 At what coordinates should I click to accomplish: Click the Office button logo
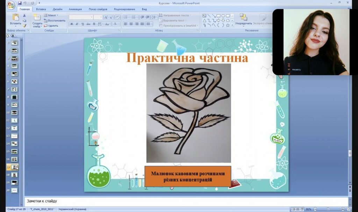coord(11,5)
